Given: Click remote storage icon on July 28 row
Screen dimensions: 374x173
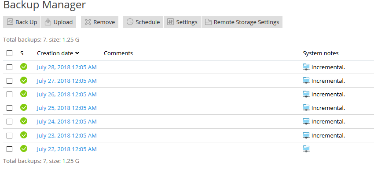Looking at the screenshot, I should coord(306,67).
